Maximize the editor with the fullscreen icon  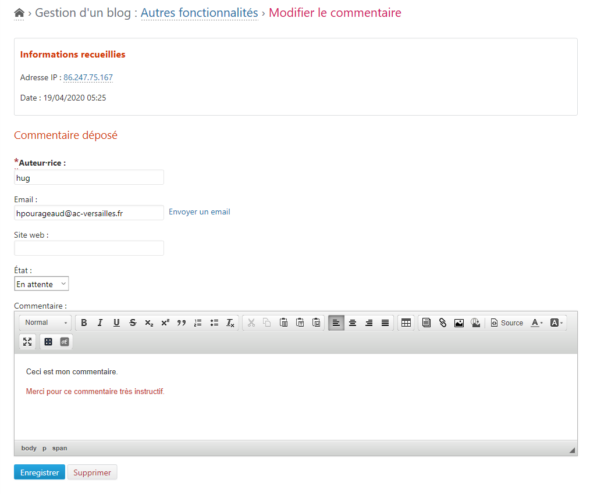[27, 342]
